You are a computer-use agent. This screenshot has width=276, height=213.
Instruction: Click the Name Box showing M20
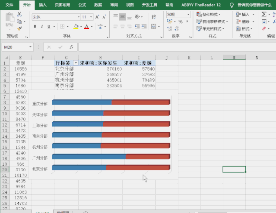(16, 47)
